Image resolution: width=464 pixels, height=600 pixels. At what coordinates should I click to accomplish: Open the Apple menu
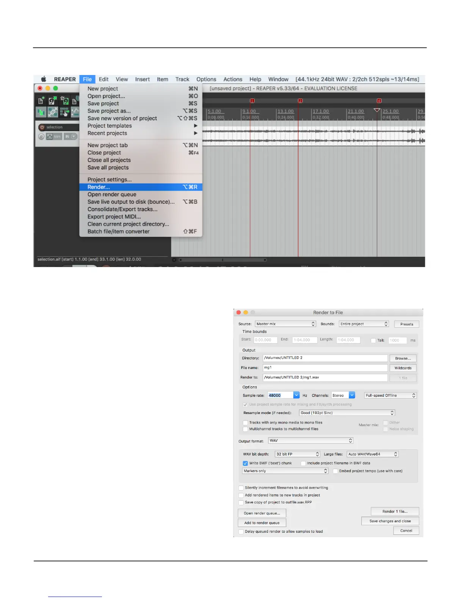point(44,79)
